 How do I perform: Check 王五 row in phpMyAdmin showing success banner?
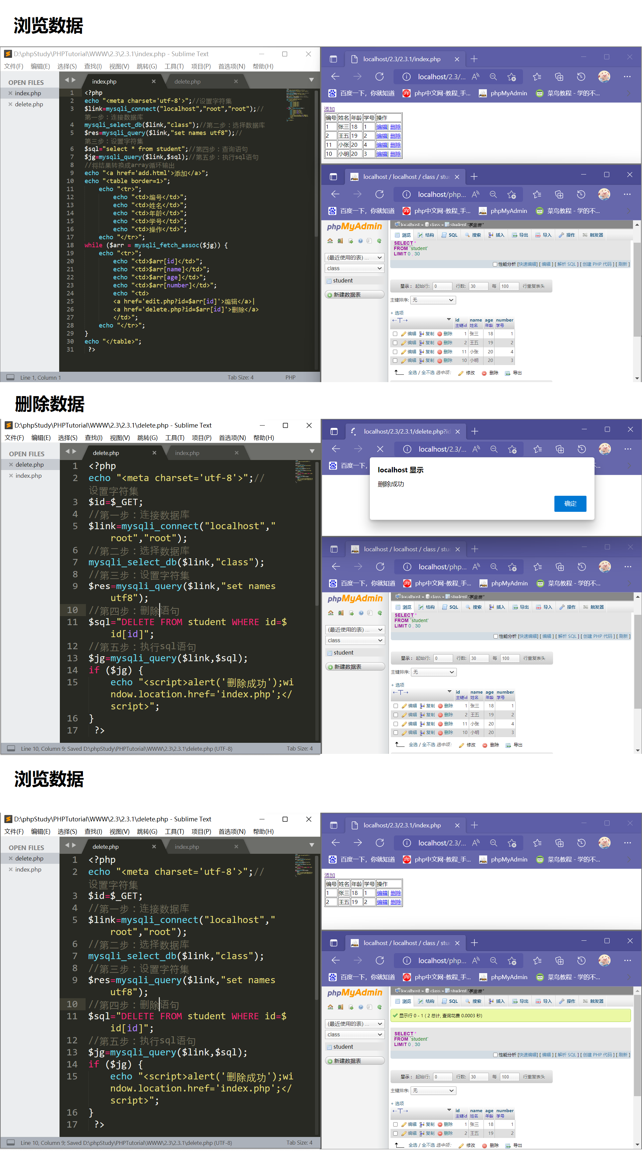click(x=395, y=1133)
